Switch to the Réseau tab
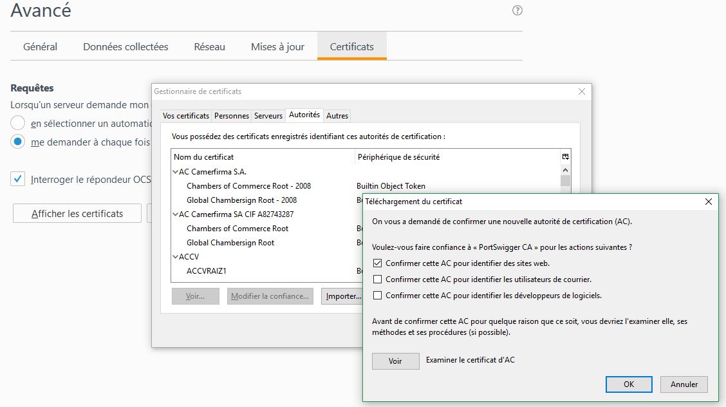 click(209, 47)
